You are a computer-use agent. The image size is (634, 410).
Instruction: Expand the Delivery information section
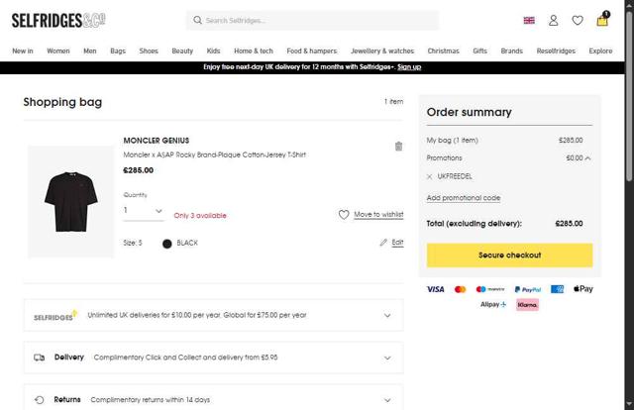coord(386,357)
